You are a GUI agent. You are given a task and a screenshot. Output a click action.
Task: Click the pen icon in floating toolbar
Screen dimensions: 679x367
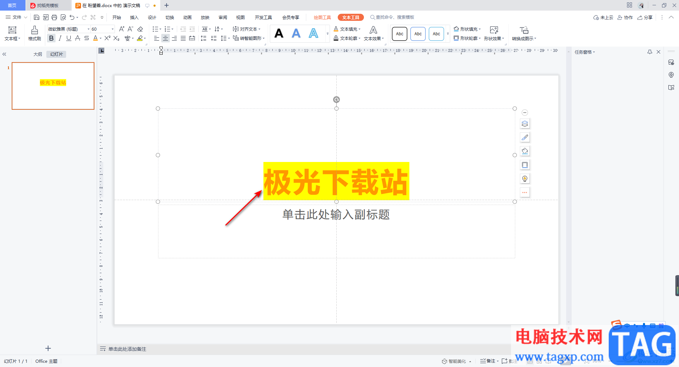tap(525, 138)
